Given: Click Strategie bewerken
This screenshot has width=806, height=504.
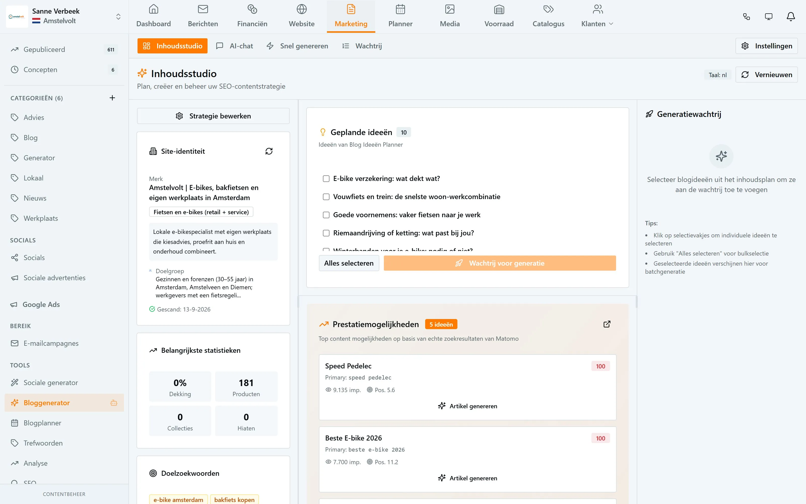Looking at the screenshot, I should [x=213, y=116].
